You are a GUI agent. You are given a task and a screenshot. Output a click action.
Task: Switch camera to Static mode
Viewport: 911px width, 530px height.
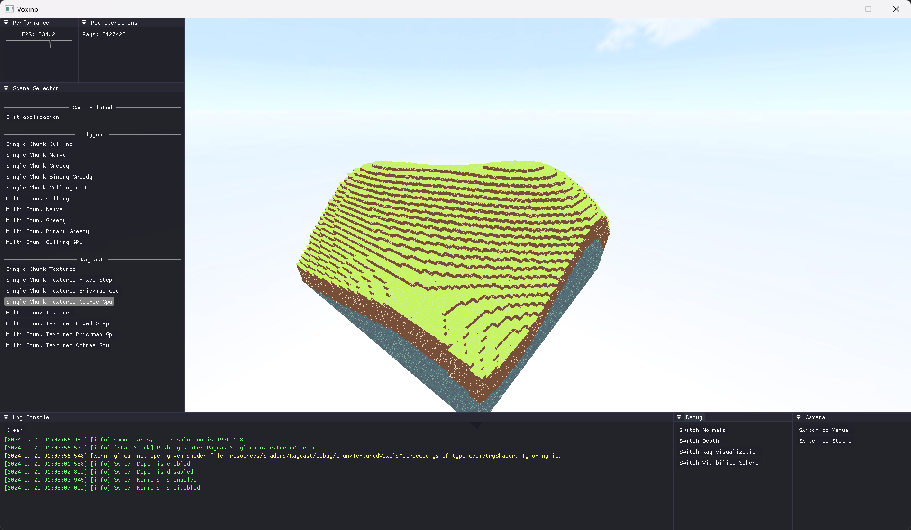click(825, 441)
